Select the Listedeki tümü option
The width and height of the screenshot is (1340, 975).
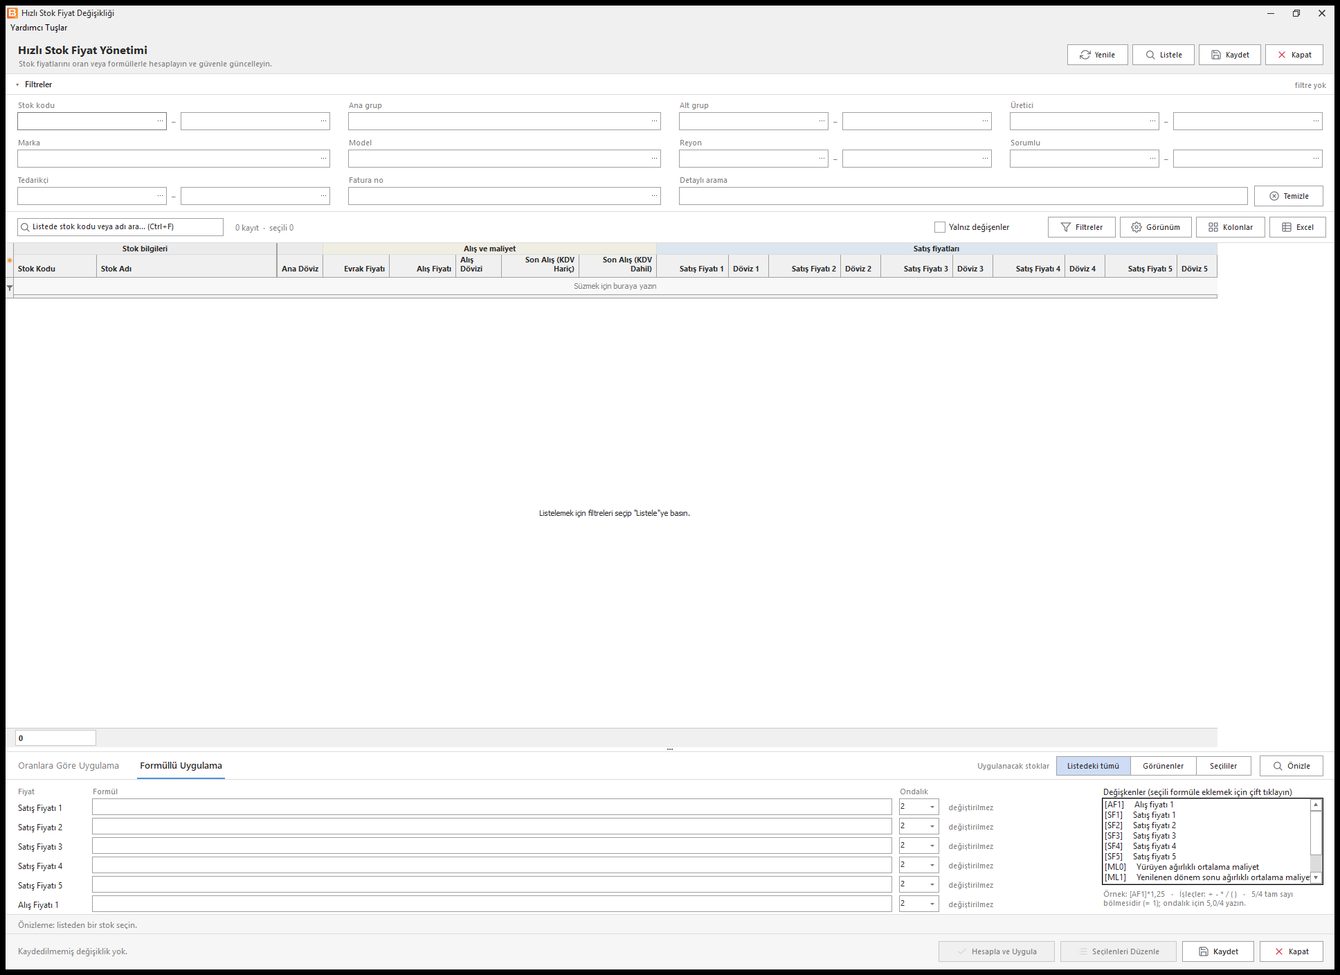[1093, 766]
